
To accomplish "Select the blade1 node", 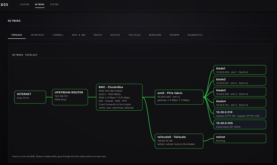I will click(x=240, y=70).
